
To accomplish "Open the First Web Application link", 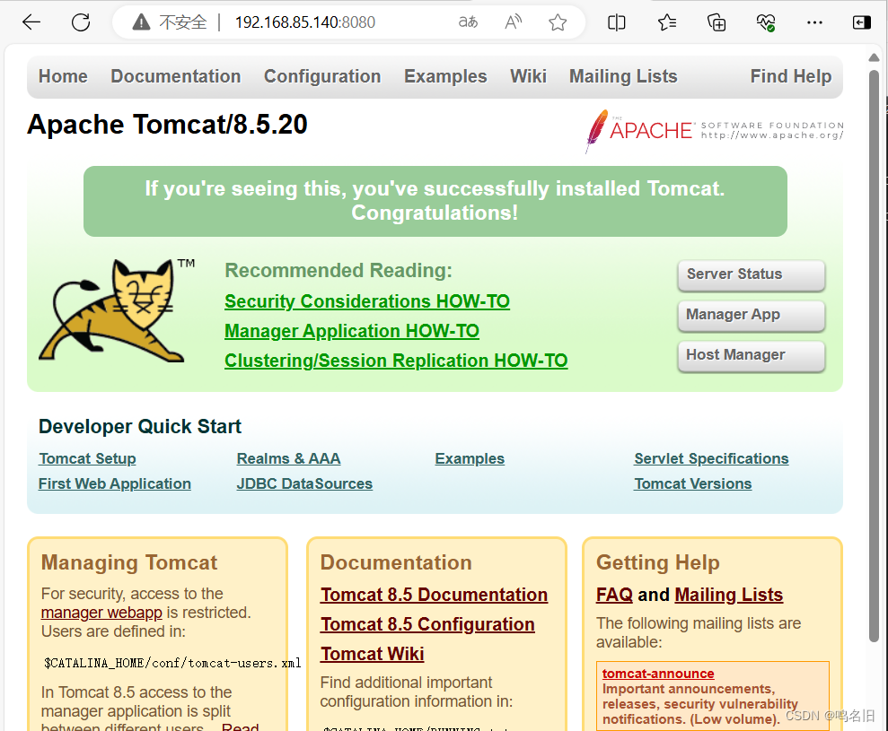I will click(x=114, y=483).
